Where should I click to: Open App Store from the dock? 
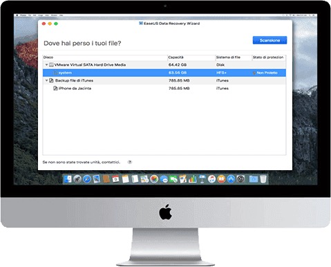(x=231, y=179)
